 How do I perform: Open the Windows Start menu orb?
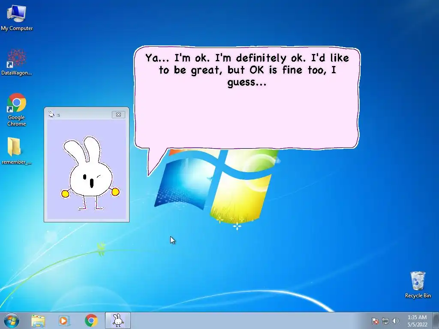(12, 320)
